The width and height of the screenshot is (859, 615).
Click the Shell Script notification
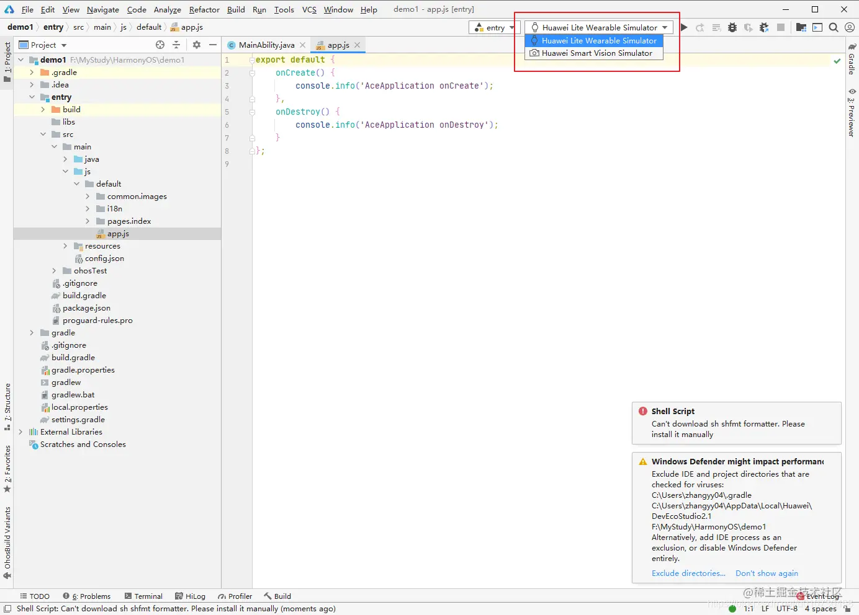tap(737, 423)
